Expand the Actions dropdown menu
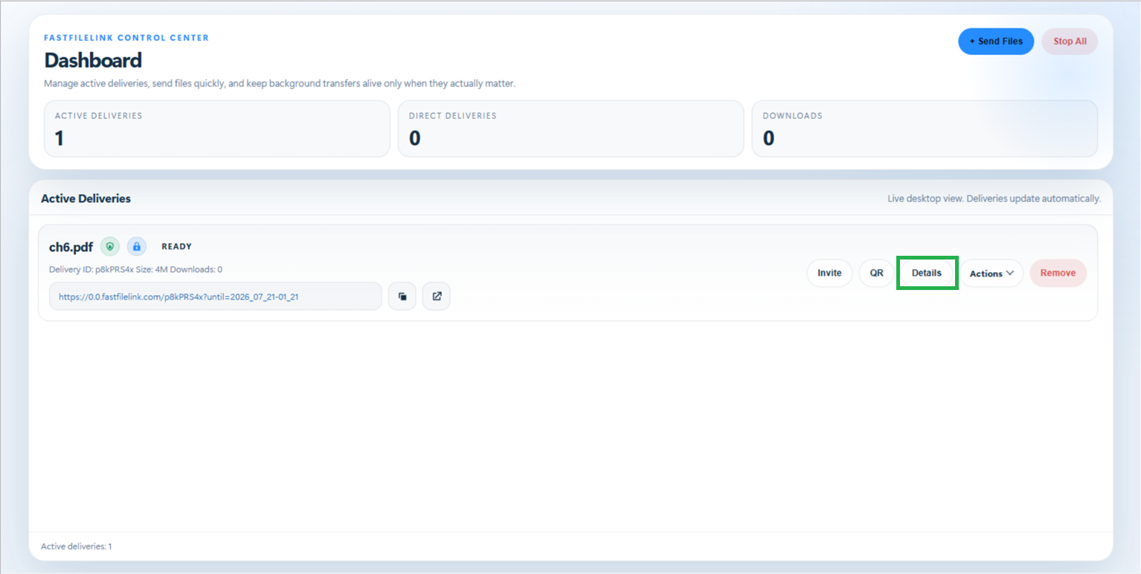The width and height of the screenshot is (1141, 574). (991, 273)
